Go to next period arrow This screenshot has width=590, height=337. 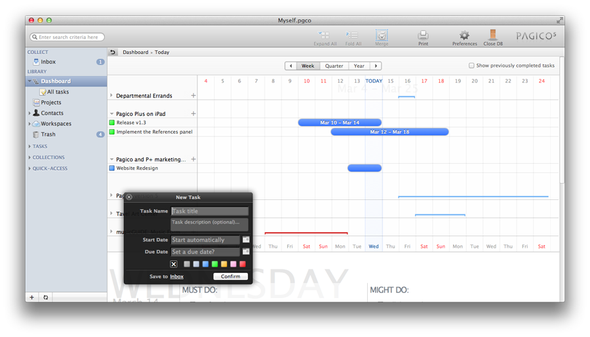click(376, 66)
